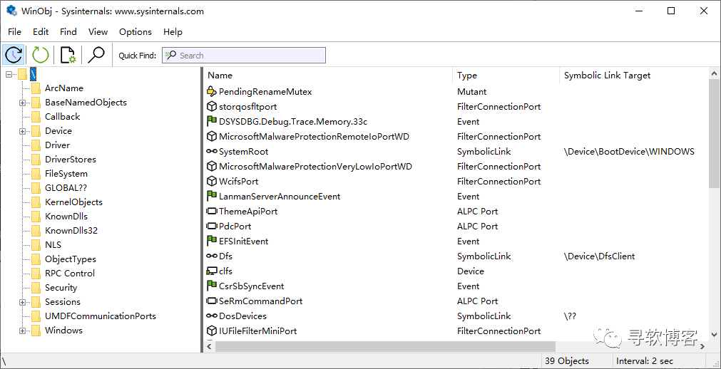Click the vertical scrollbar up arrow
This screenshot has width=721, height=369.
[x=714, y=73]
